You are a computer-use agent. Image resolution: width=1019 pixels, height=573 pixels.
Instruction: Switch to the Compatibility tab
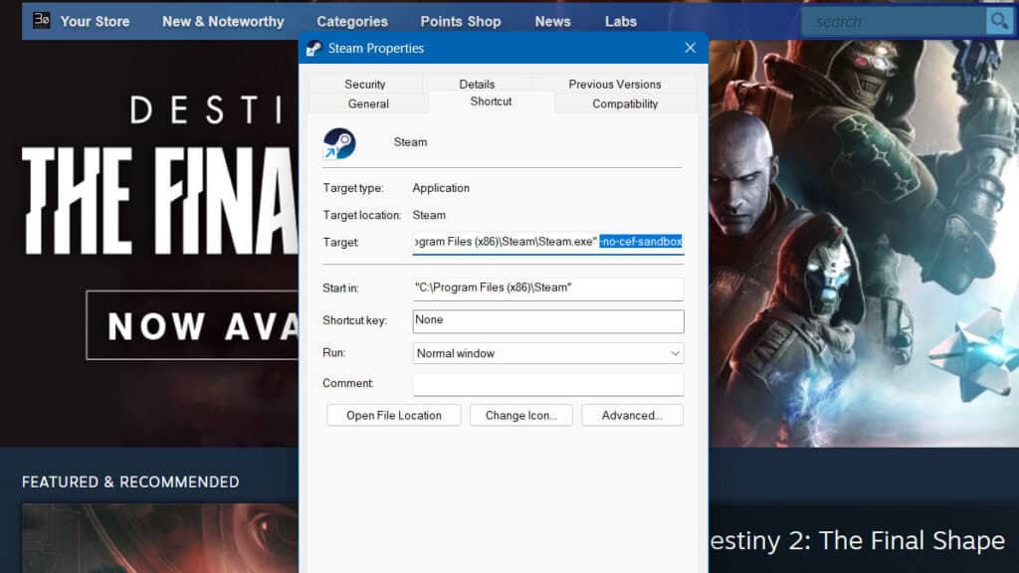625,103
